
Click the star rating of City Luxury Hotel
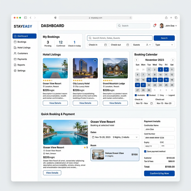pyautogui.click(x=78, y=80)
